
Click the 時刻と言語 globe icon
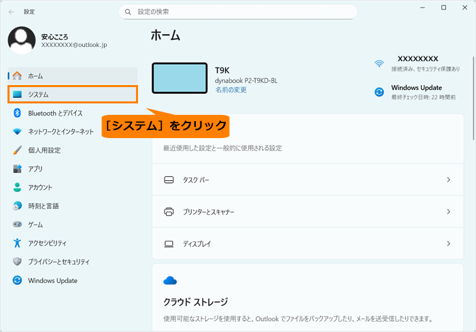click(18, 206)
